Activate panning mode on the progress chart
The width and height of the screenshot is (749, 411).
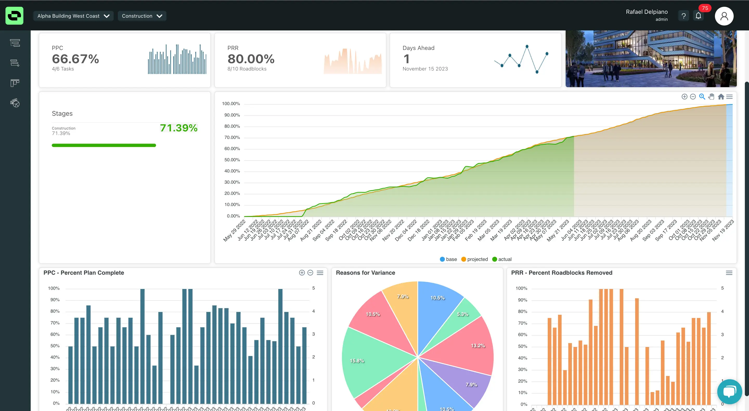point(712,96)
